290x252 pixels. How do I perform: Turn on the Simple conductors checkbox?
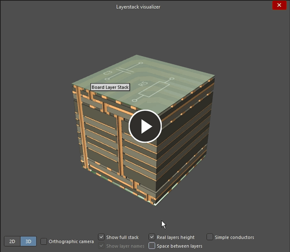pyautogui.click(x=210, y=237)
